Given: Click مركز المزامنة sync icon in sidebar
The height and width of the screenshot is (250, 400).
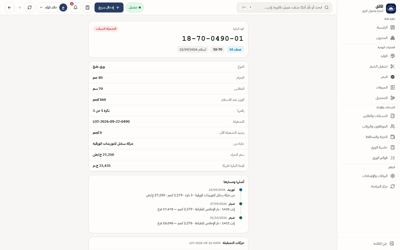Looking at the screenshot, I should pos(392,186).
